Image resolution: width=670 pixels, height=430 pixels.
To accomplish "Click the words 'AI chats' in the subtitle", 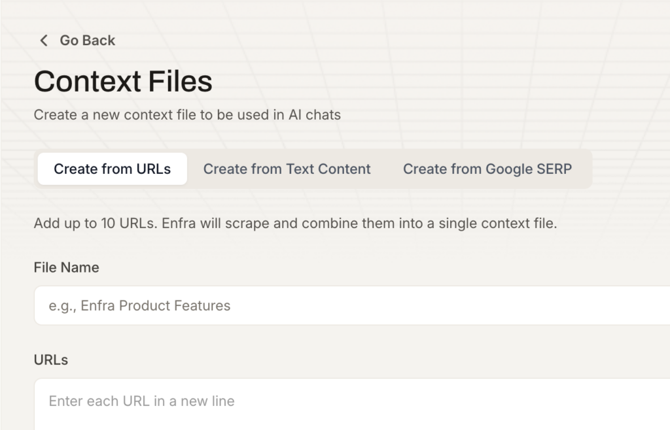I will (x=314, y=115).
